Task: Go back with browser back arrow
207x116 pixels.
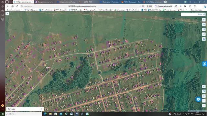Action: [x=8, y=6]
